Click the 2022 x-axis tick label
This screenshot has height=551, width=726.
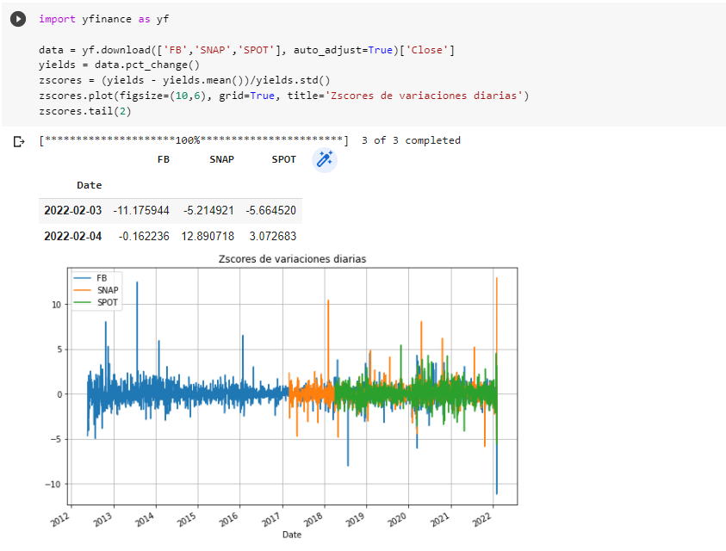[x=482, y=520]
